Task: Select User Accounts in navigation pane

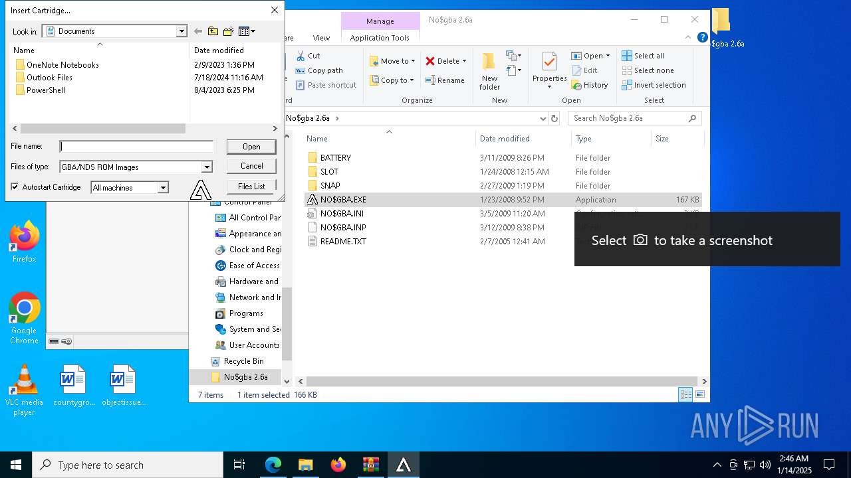Action: pyautogui.click(x=254, y=345)
